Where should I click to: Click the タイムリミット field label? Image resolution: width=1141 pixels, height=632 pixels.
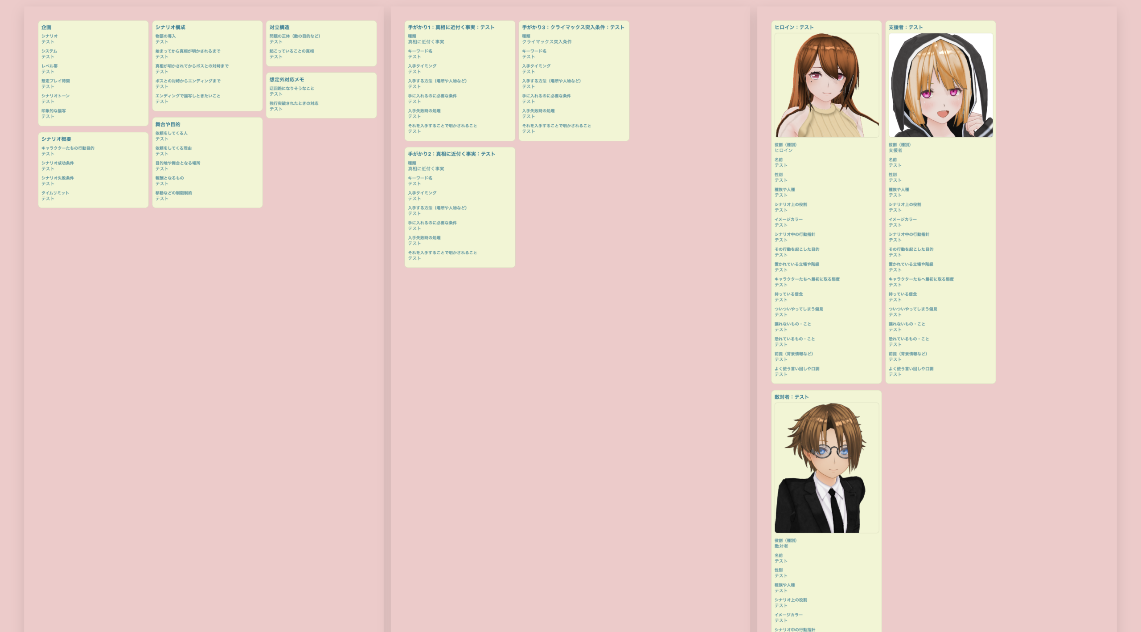coord(55,193)
